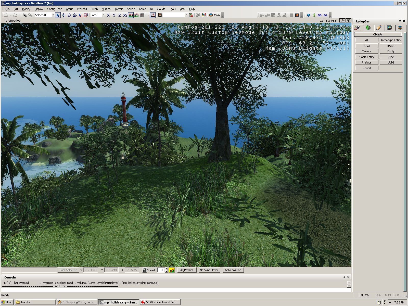Expand options arrow after FG button
The image size is (408, 306).
[330, 16]
